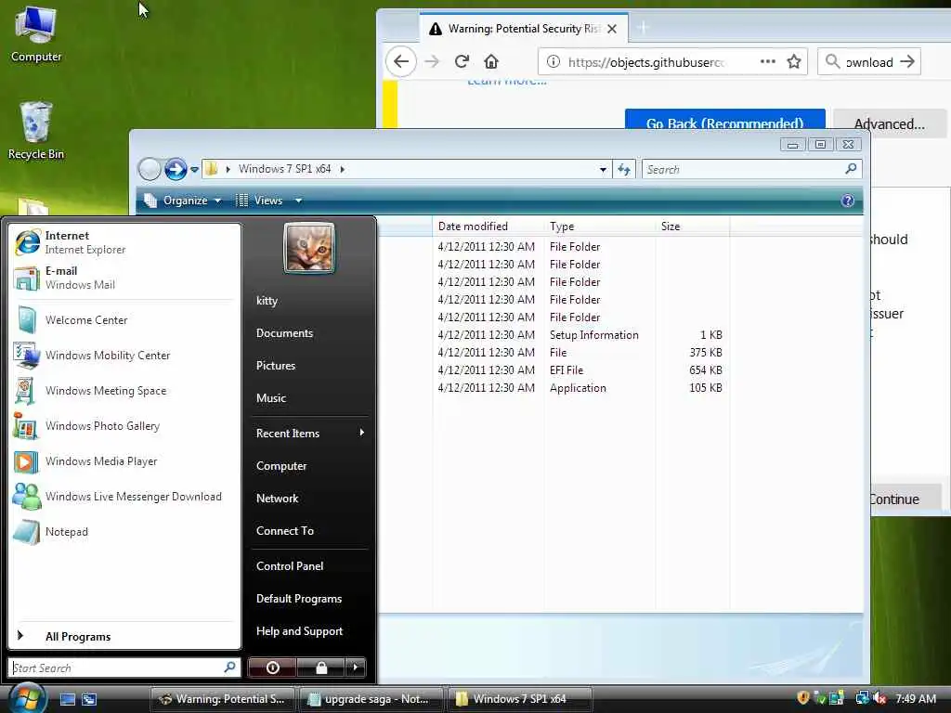The width and height of the screenshot is (951, 713).
Task: Open Notepad from Start menu
Action: click(124, 532)
